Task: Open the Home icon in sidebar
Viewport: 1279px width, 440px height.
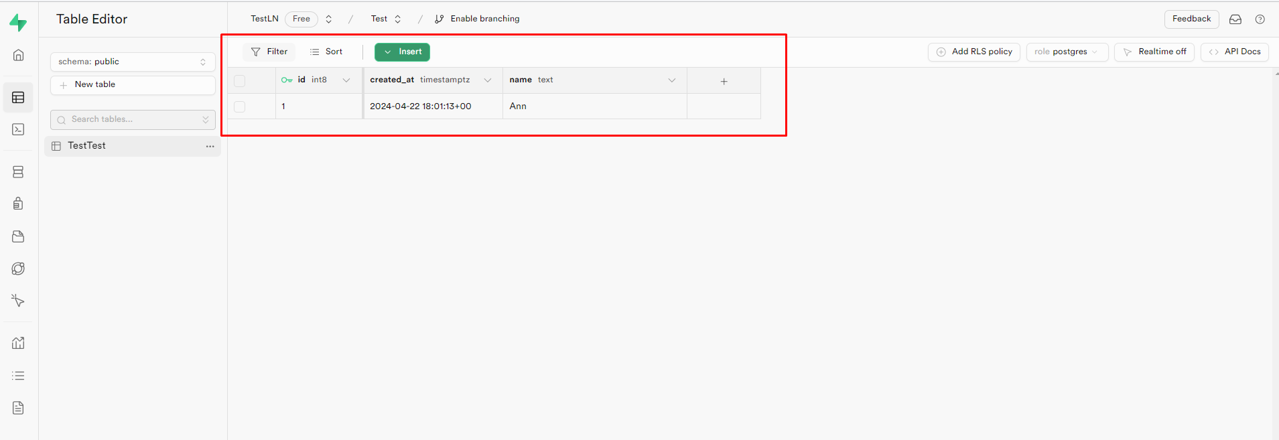Action: (x=19, y=55)
